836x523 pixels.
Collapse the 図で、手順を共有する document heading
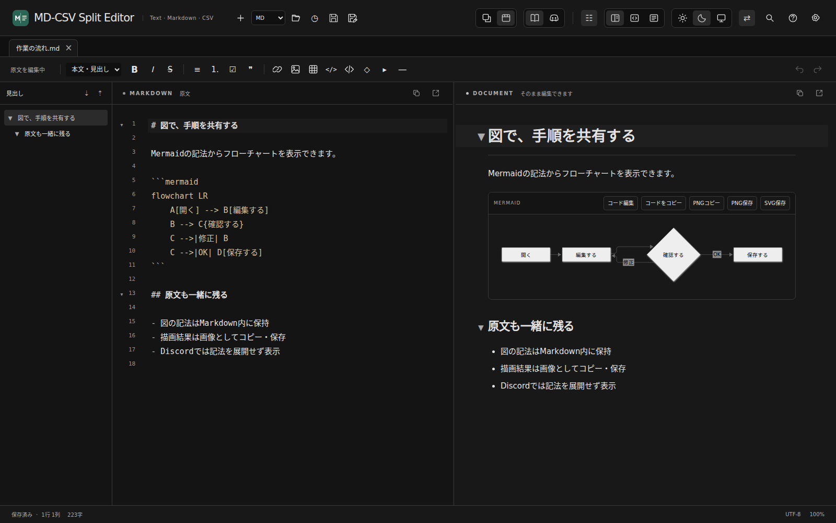[481, 137]
